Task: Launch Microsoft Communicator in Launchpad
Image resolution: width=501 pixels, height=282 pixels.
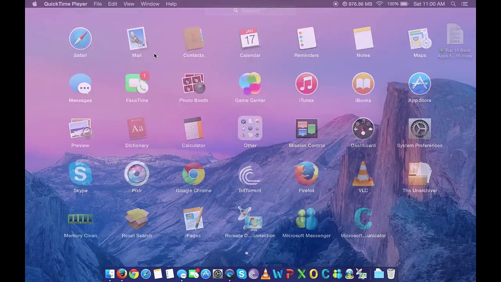Action: 363,219
